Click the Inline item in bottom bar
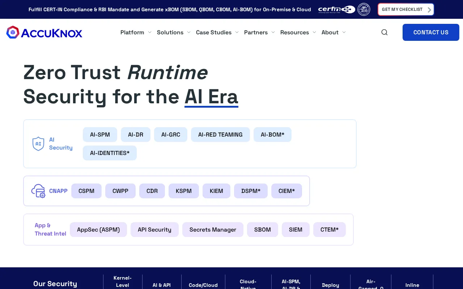Screen dimensions: 463x289 tap(412, 285)
